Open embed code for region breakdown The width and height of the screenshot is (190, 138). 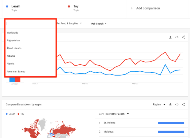click(x=177, y=105)
